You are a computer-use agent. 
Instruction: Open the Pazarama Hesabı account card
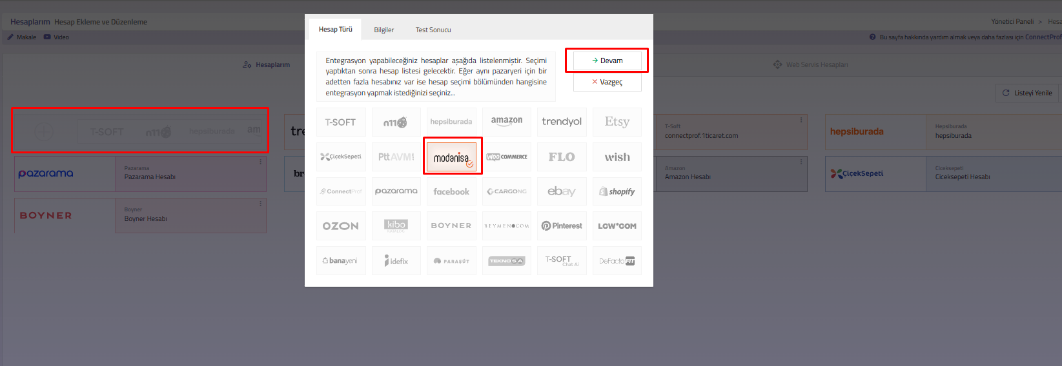[x=140, y=173]
